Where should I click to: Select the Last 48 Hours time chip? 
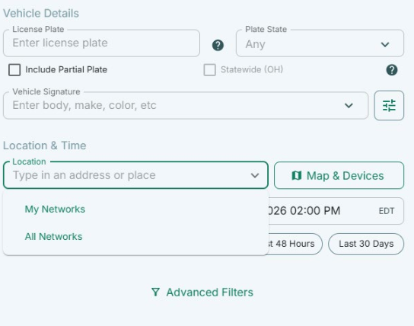tap(295, 244)
